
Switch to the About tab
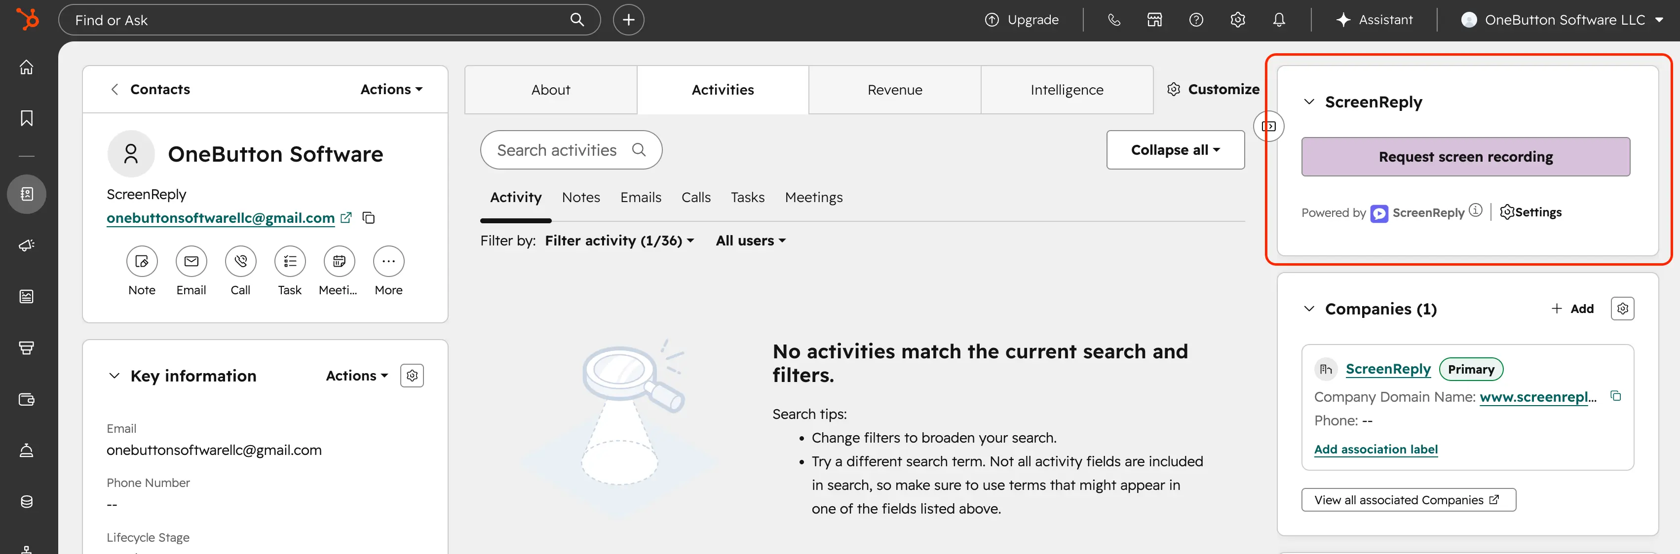(550, 90)
